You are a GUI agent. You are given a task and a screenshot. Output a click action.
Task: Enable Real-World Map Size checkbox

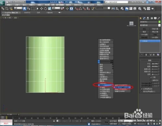pyautogui.click(x=142, y=91)
